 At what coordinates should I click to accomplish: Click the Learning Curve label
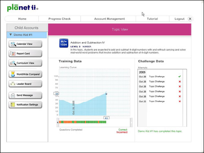tap(68, 67)
